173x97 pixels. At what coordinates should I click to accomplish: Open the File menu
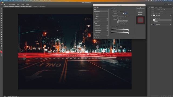(10, 1)
